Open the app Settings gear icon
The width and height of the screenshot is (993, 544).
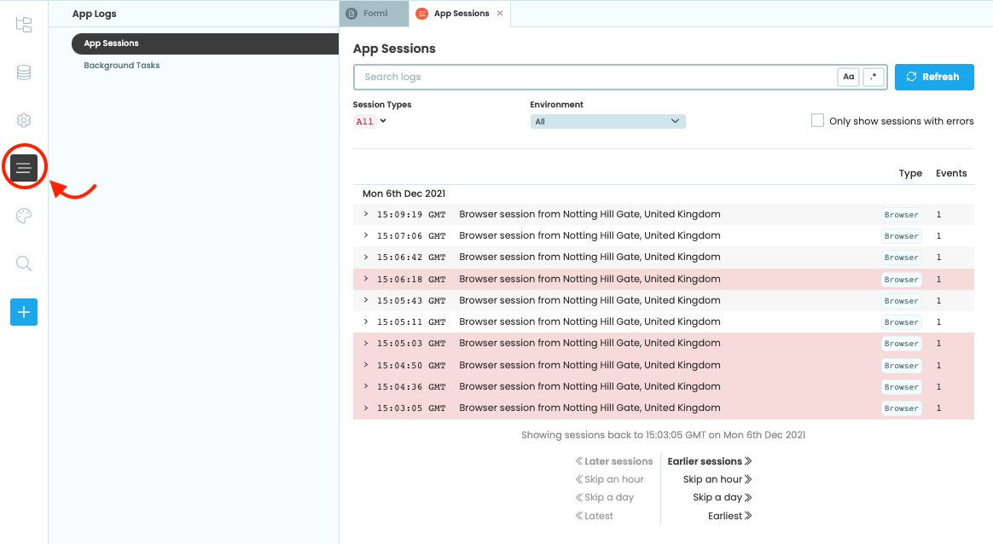[x=24, y=120]
